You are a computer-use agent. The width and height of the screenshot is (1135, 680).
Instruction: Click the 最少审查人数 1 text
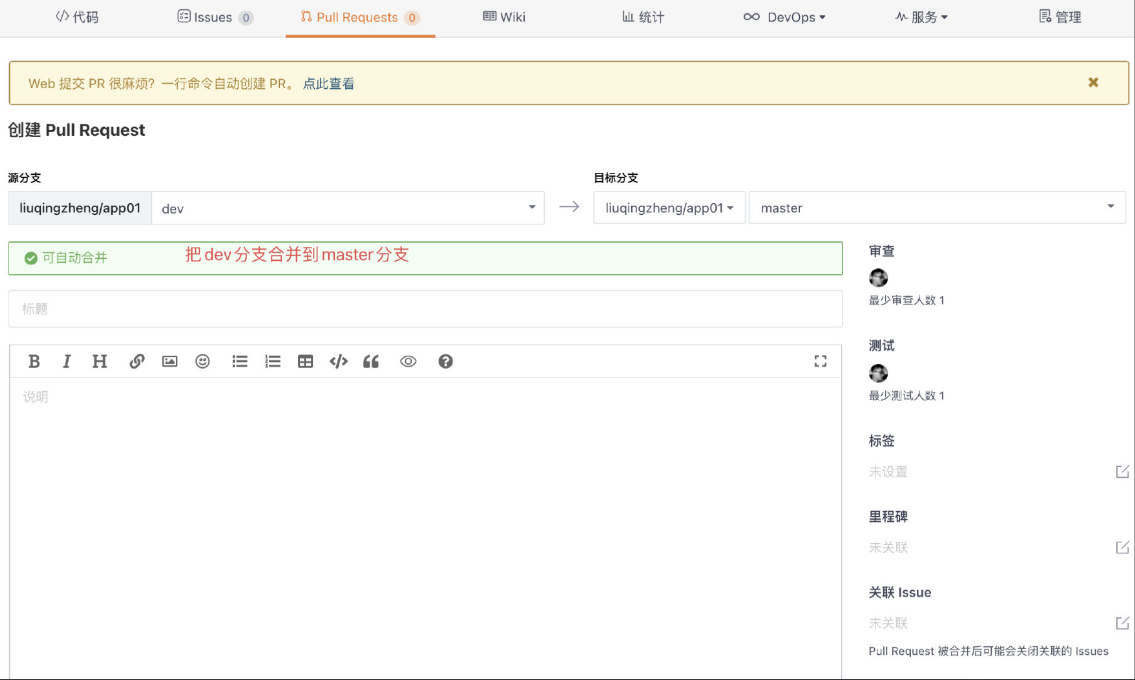[906, 300]
